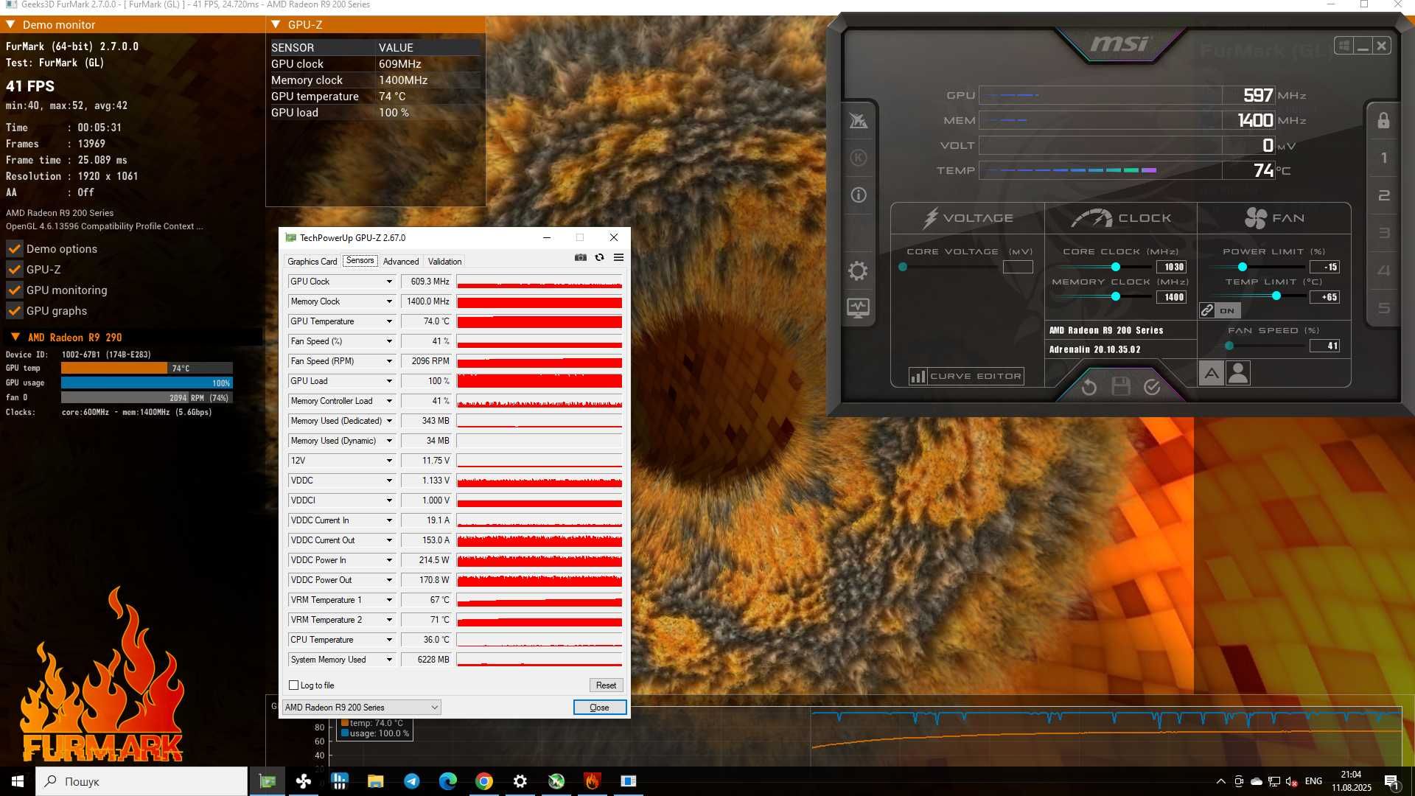The height and width of the screenshot is (796, 1415).
Task: Click ENG language indicator in tray
Action: (1313, 781)
